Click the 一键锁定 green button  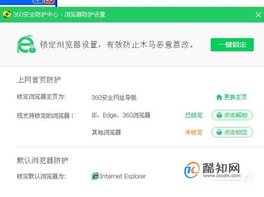click(232, 45)
